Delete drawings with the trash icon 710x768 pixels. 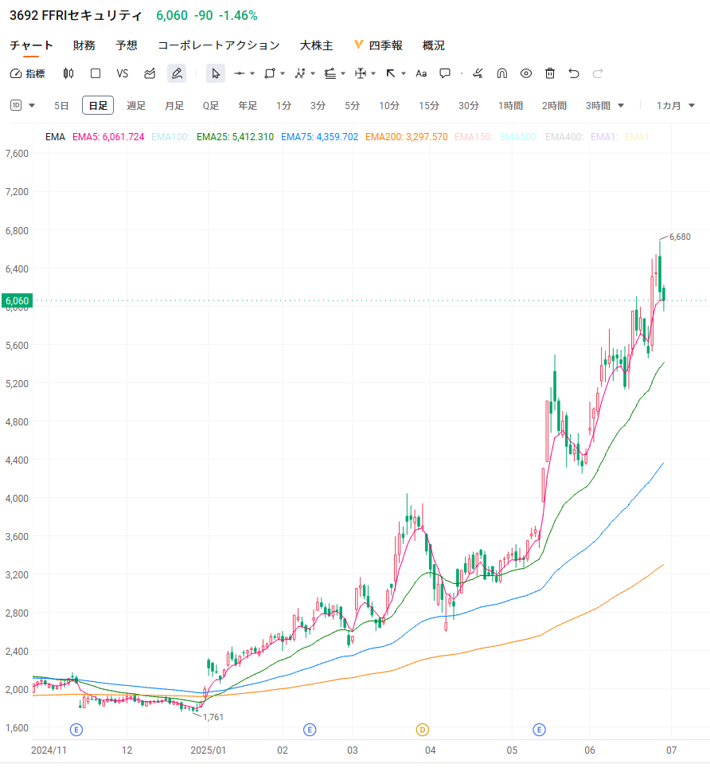coord(549,73)
